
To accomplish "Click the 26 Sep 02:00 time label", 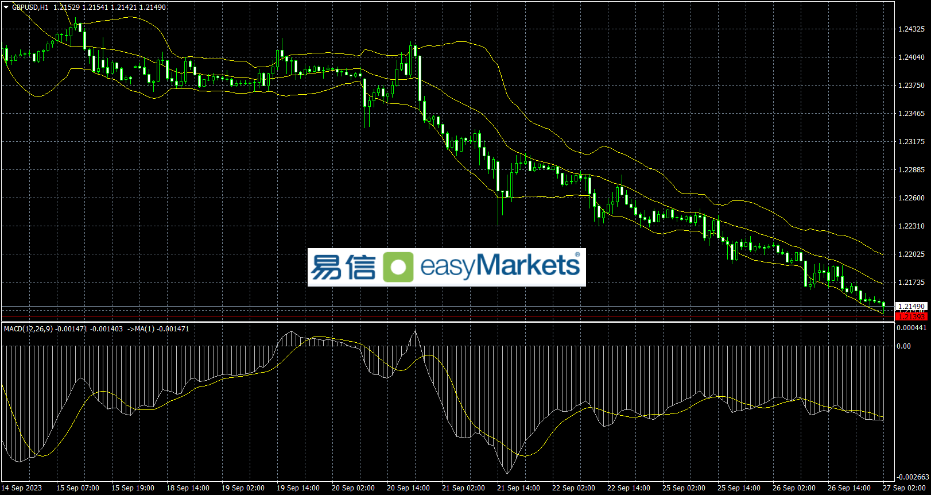I will [x=794, y=488].
